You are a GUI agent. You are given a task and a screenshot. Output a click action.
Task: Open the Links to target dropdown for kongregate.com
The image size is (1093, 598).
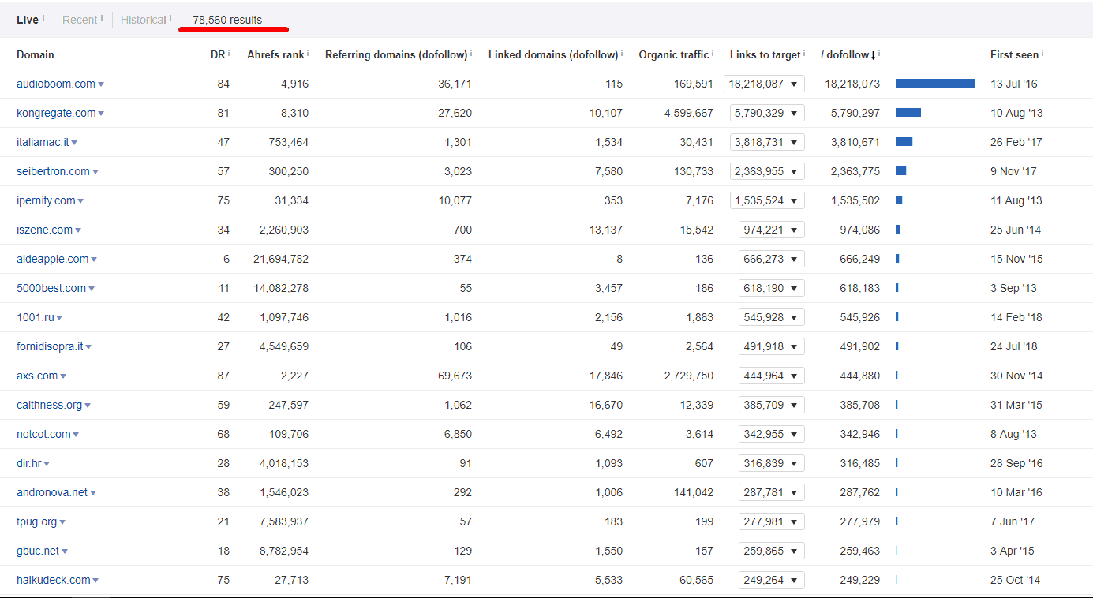[x=795, y=112]
